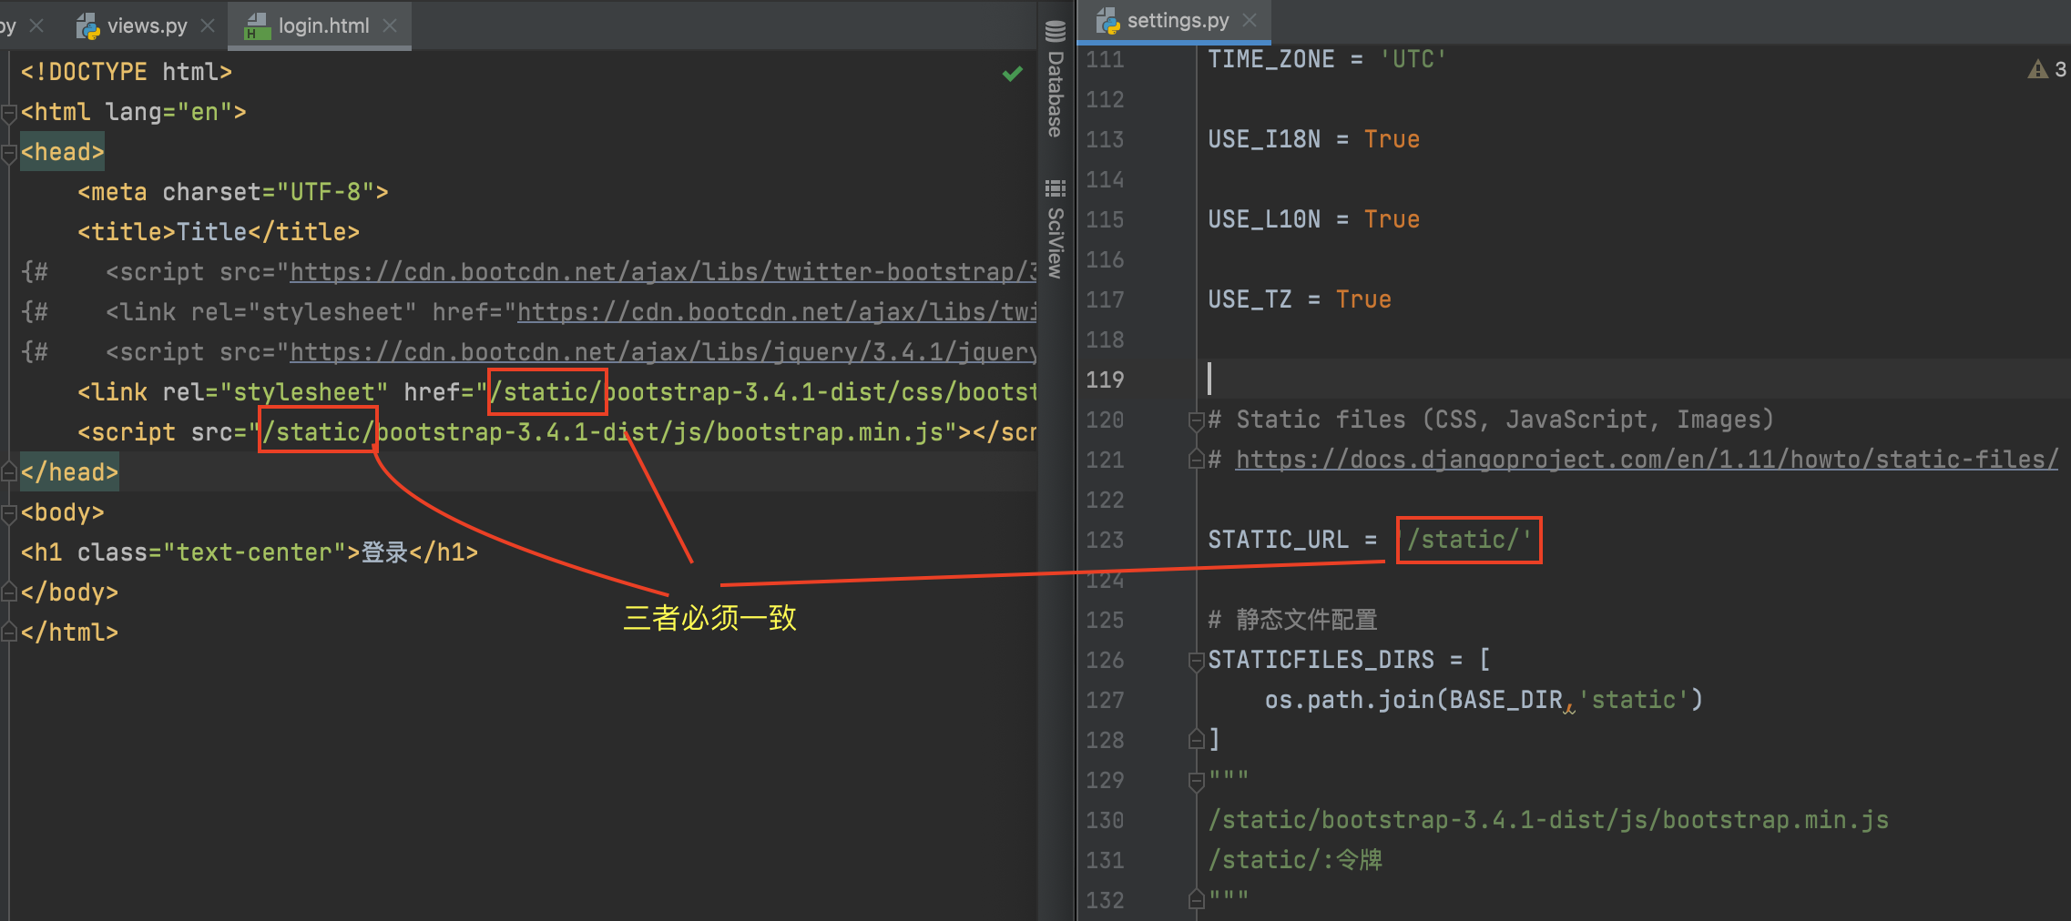
Task: Click the Python file icon on settings.py tab
Action: [1107, 20]
